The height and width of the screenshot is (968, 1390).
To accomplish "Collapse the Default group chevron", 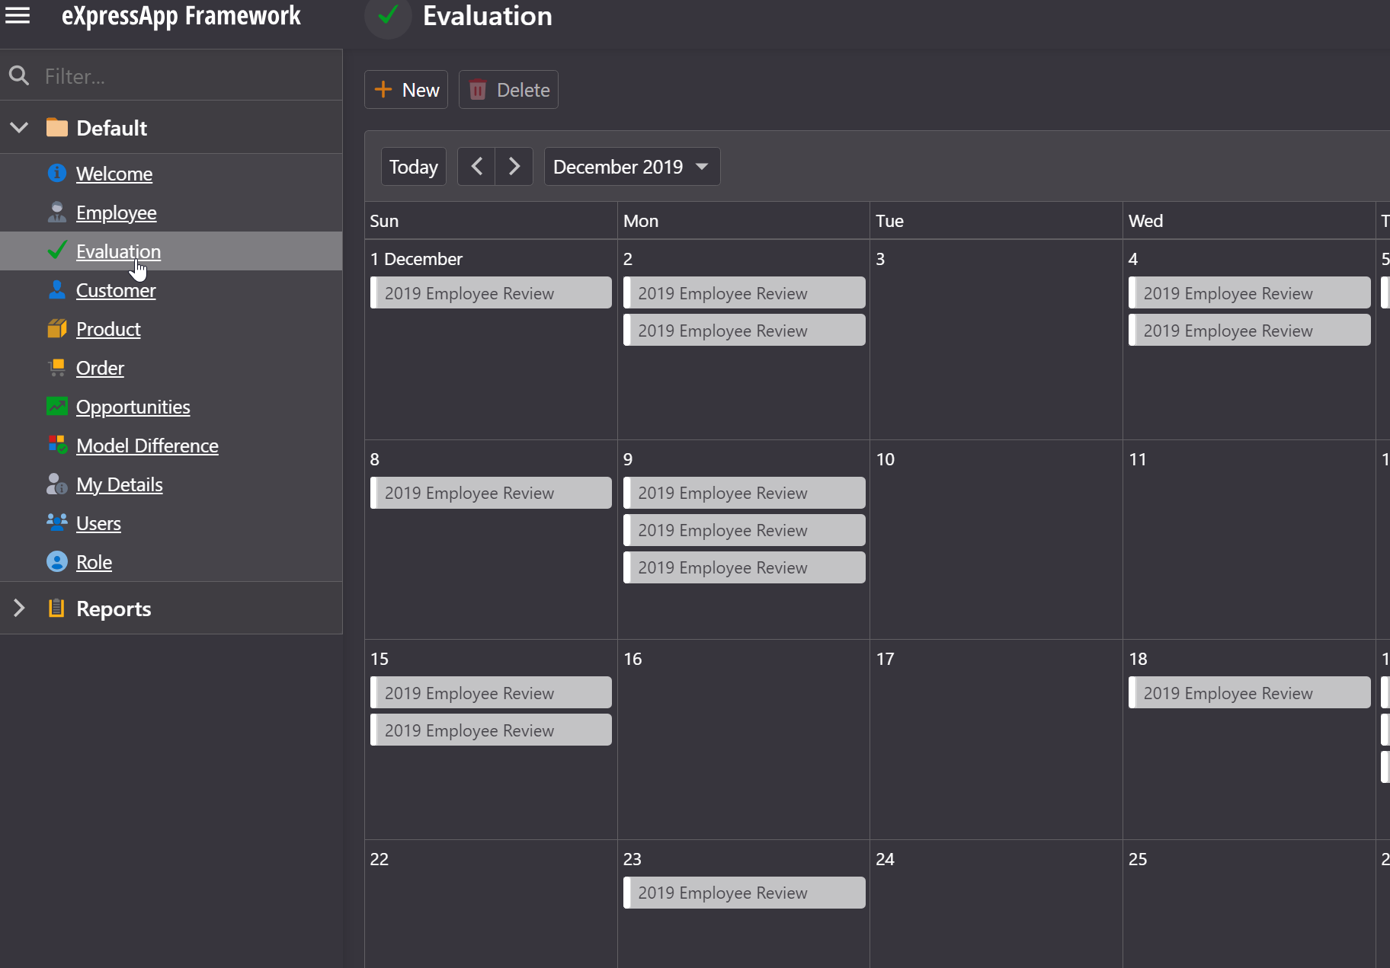I will (x=19, y=127).
